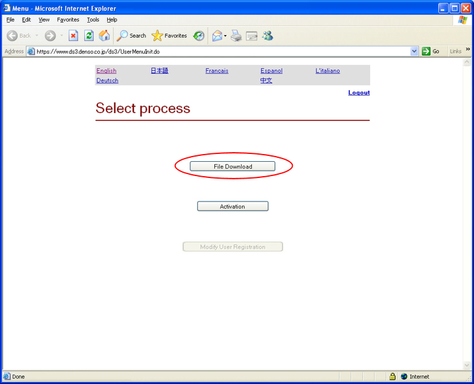The height and width of the screenshot is (384, 474).
Task: Open the Mail icon dropdown arrow
Action: (x=225, y=36)
